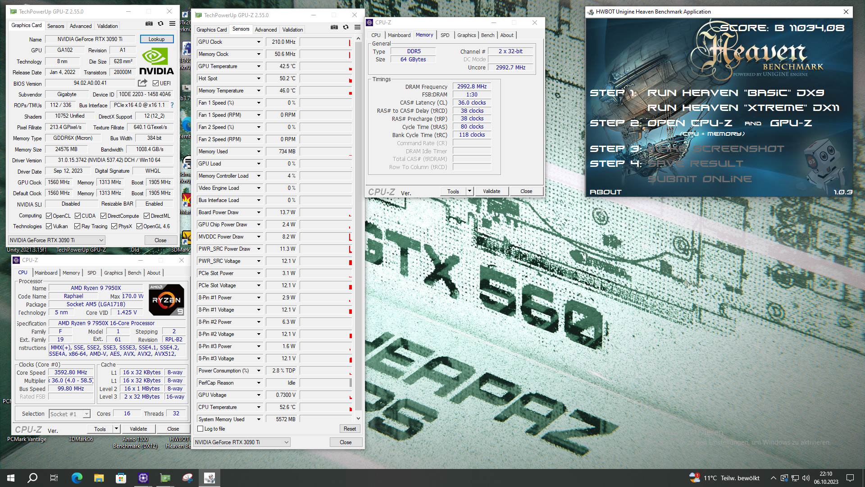Expand the Memory Clock sensor dropdown

tap(259, 54)
